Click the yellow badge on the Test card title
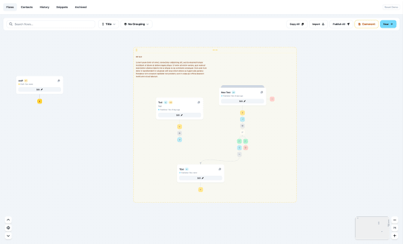The image size is (403, 244). 170,103
